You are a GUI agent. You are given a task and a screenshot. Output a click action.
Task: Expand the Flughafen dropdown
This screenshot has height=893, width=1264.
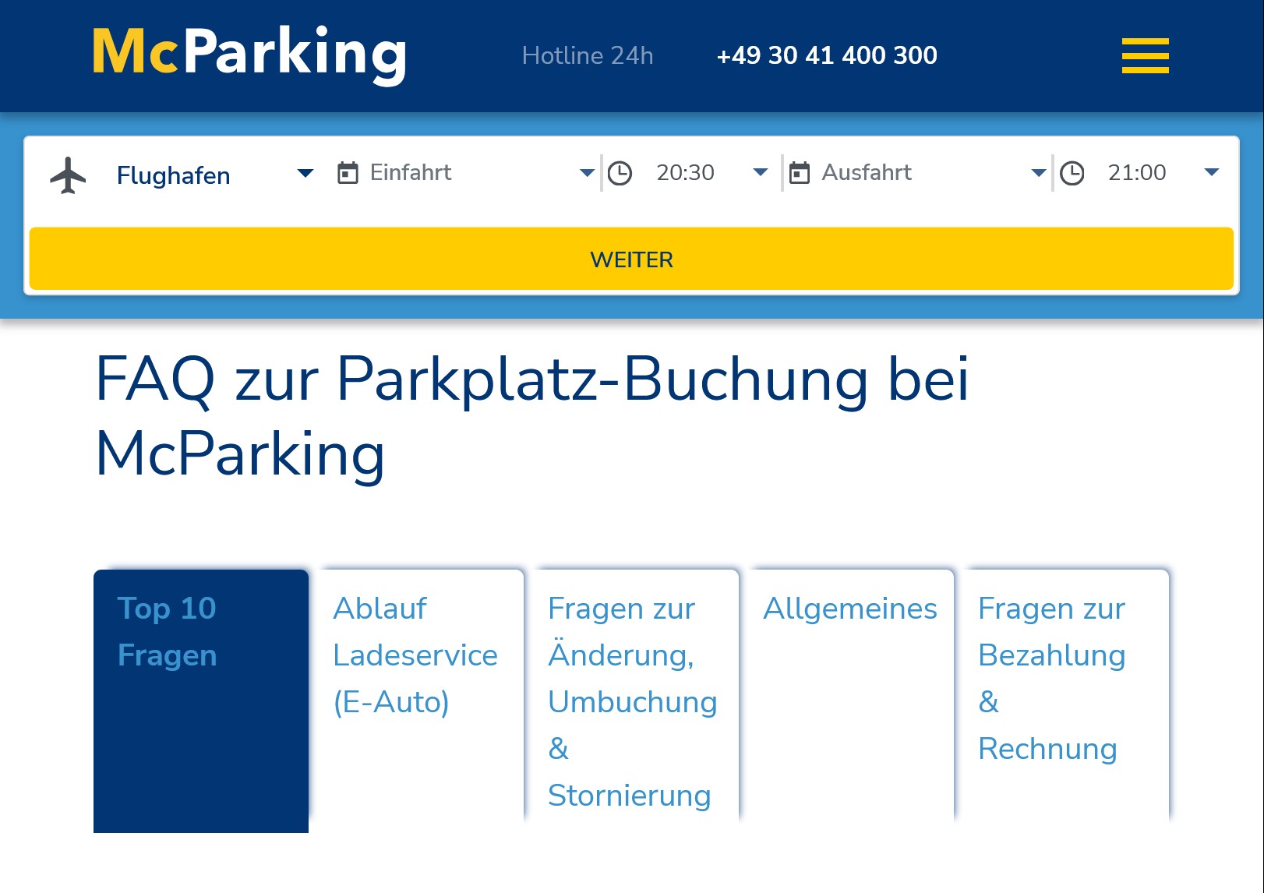click(305, 175)
